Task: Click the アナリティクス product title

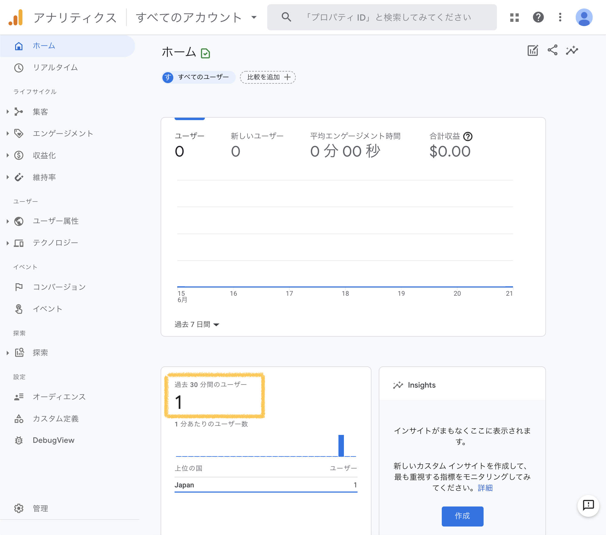Action: 75,18
